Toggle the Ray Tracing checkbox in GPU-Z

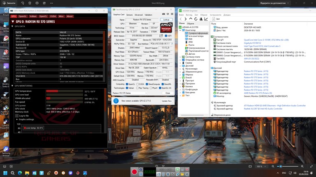click(x=137, y=88)
